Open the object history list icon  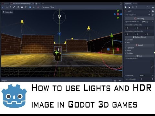pos(153,7)
